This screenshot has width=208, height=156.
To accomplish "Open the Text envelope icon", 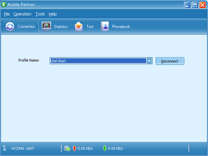I will coord(79,26).
